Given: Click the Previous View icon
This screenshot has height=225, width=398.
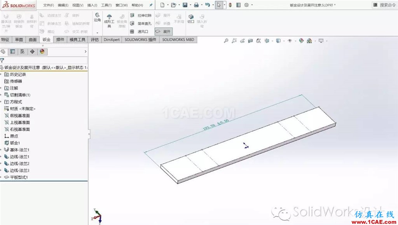Looking at the screenshot, I should [x=243, y=41].
